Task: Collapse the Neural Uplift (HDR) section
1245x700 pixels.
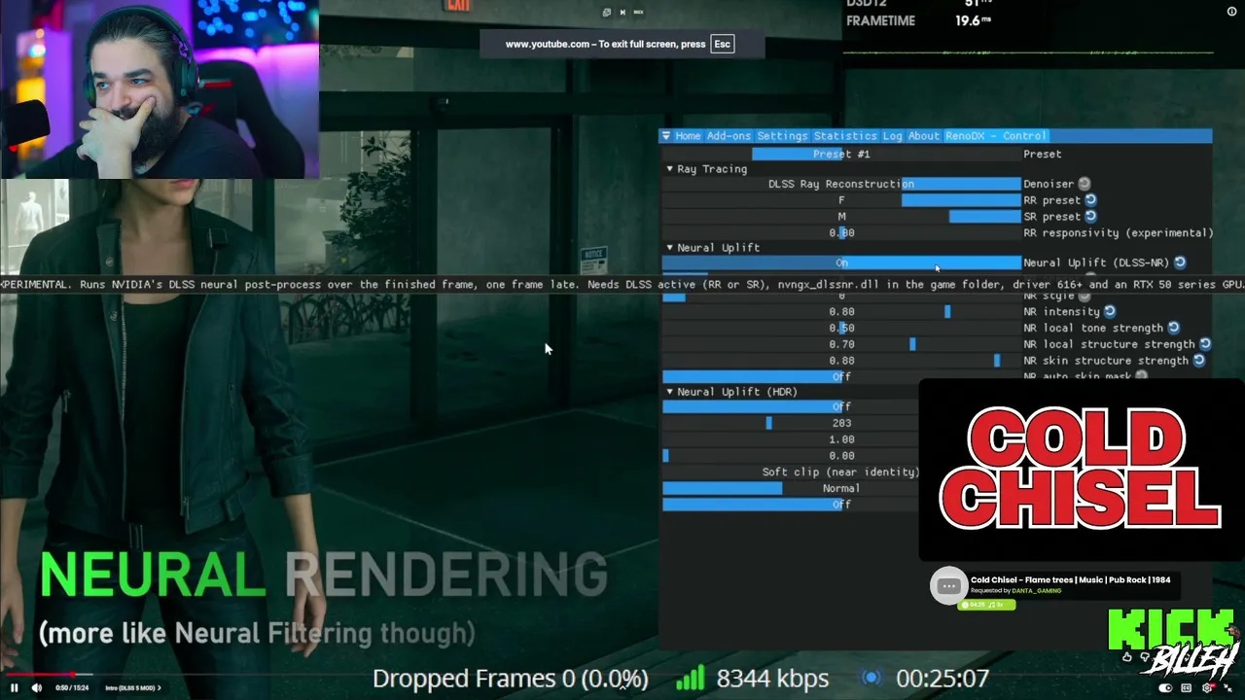Action: click(x=669, y=392)
